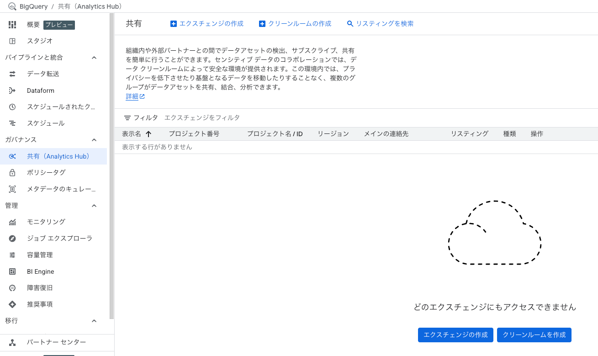Click the BI Engine icon
Image resolution: width=598 pixels, height=356 pixels.
click(12, 271)
